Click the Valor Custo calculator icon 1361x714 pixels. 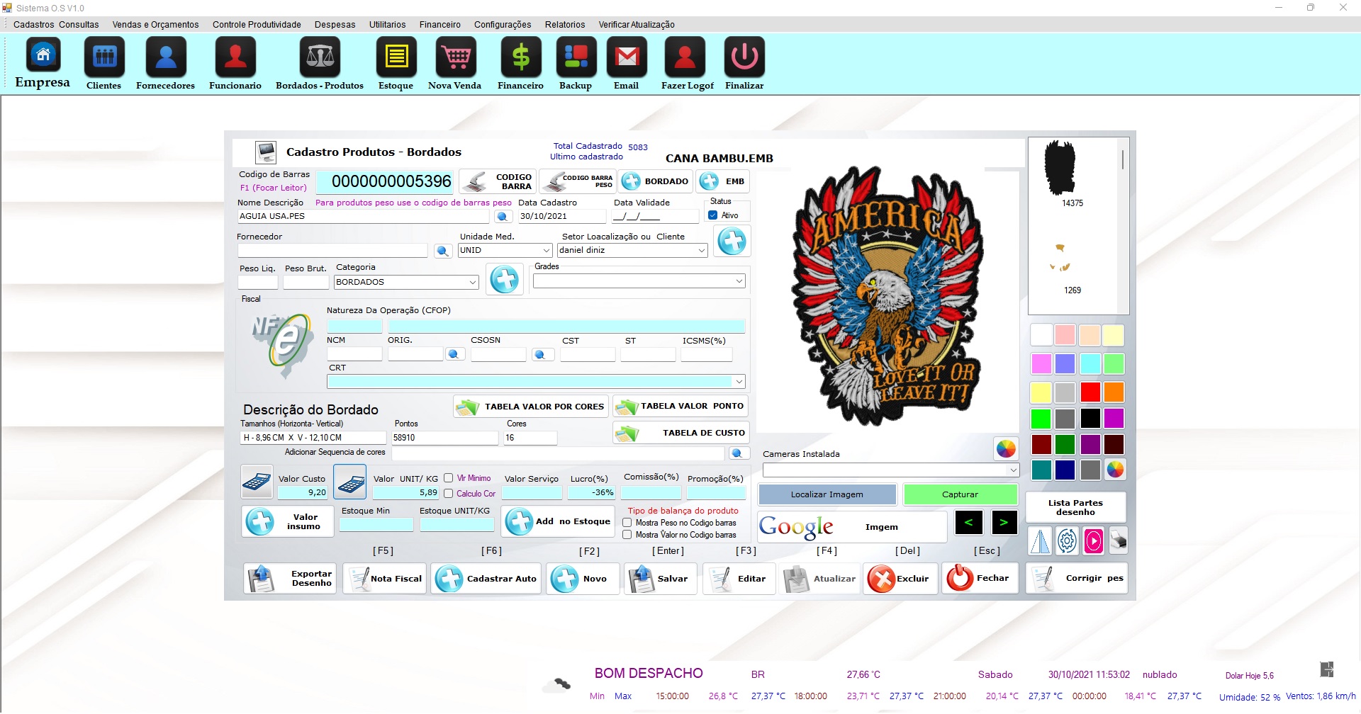coord(257,482)
